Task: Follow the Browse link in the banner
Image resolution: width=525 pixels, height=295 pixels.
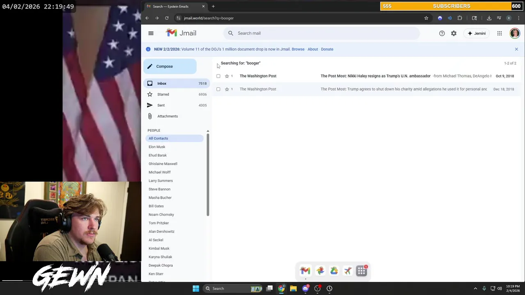Action: pyautogui.click(x=298, y=49)
